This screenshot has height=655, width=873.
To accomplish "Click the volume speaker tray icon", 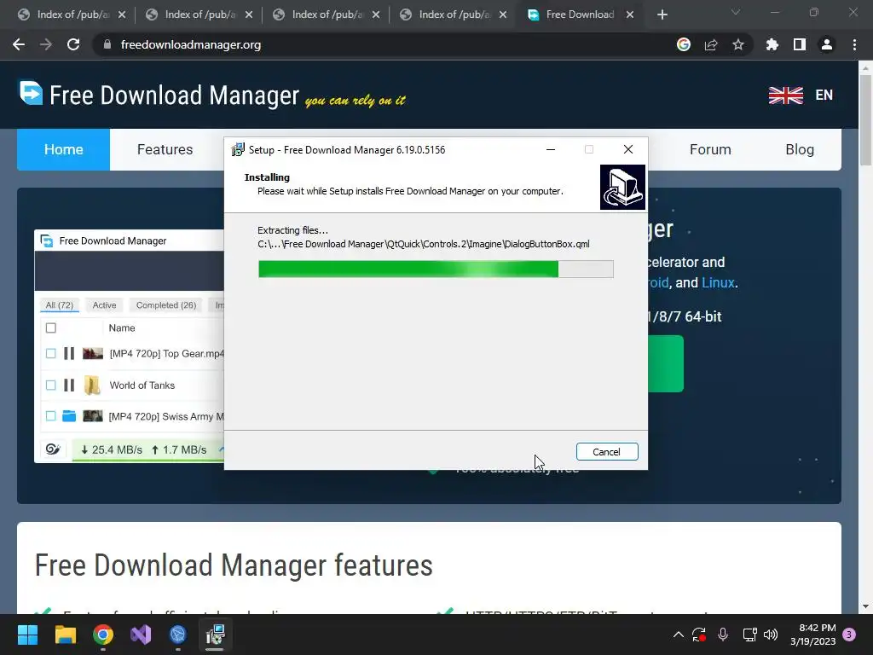I will tap(771, 635).
